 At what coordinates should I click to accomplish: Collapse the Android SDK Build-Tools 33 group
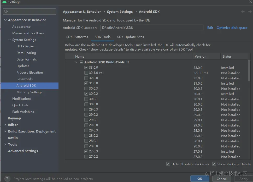[x=76, y=62]
